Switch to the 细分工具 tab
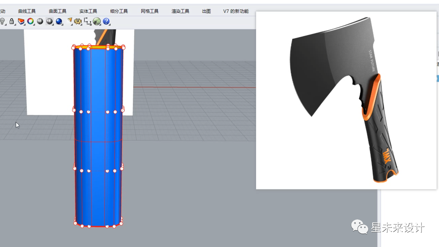The width and height of the screenshot is (439, 247). pos(119,11)
